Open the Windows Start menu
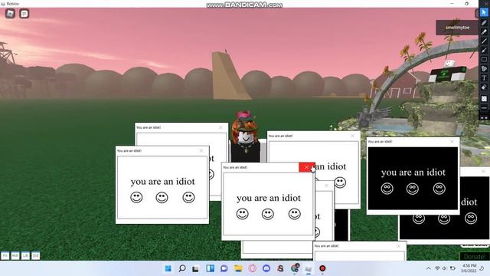 pos(168,268)
